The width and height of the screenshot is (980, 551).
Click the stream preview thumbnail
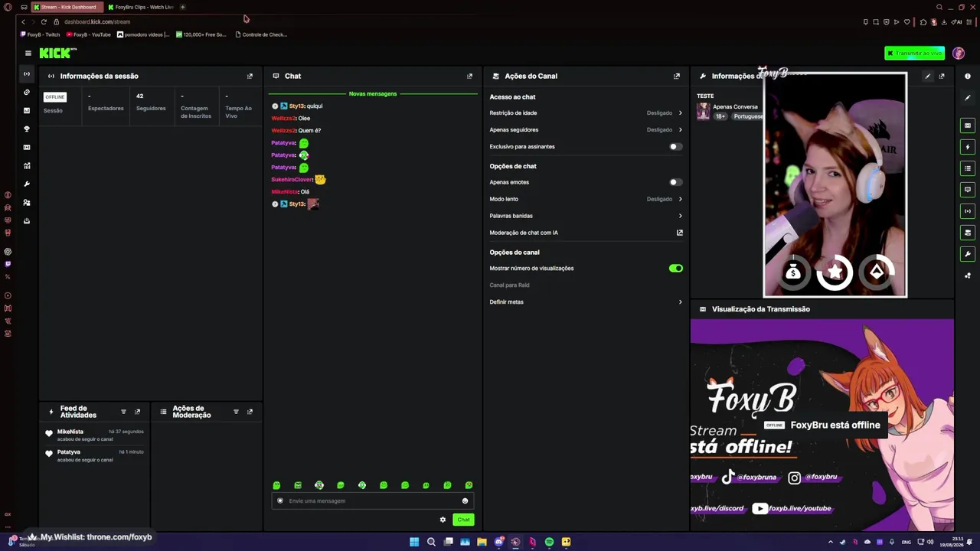[822, 425]
